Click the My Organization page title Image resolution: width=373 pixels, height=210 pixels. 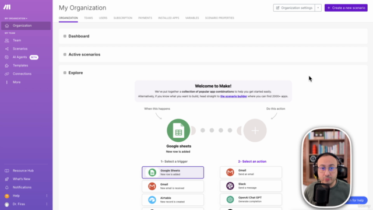(83, 8)
